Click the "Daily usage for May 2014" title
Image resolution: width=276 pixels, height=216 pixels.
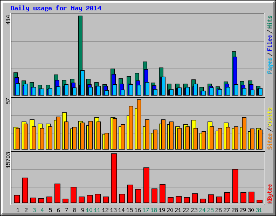pos(56,8)
